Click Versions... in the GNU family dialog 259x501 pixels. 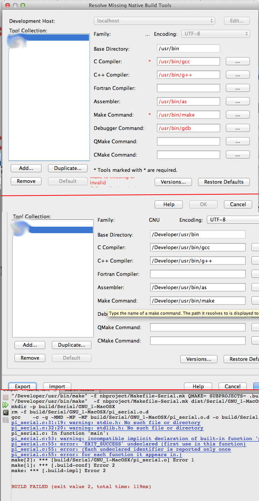199,359
